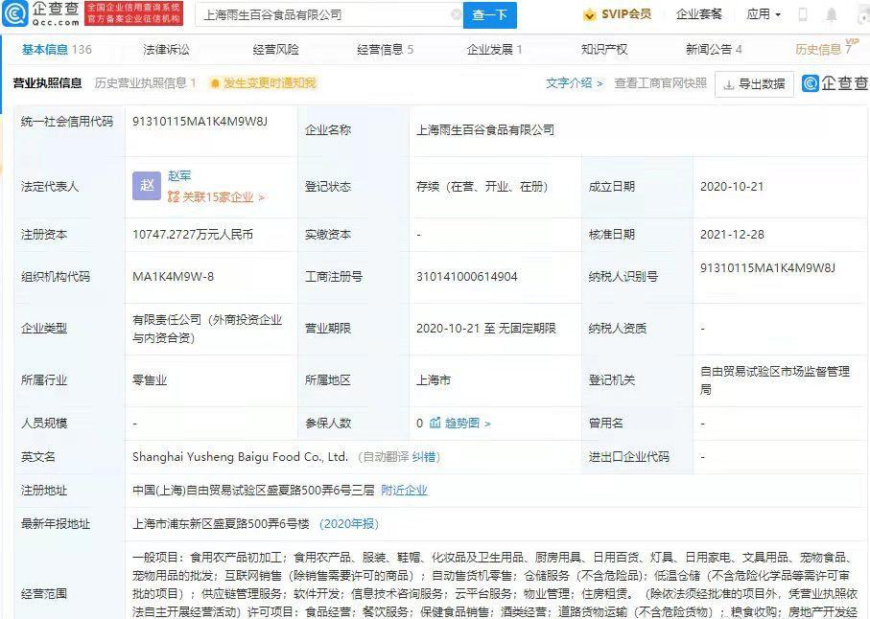Click enterprise type 有限责任公司（外商投资企业与内资合资）

coord(207,328)
